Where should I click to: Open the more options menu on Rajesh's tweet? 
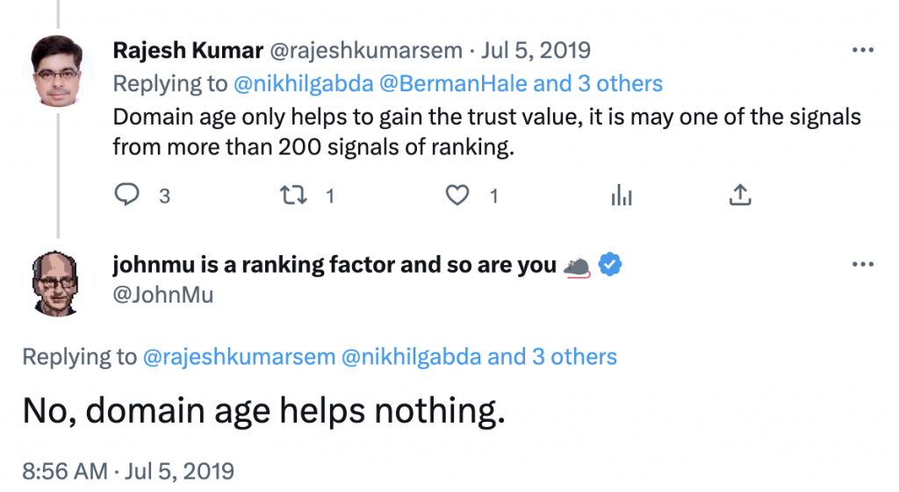[863, 50]
